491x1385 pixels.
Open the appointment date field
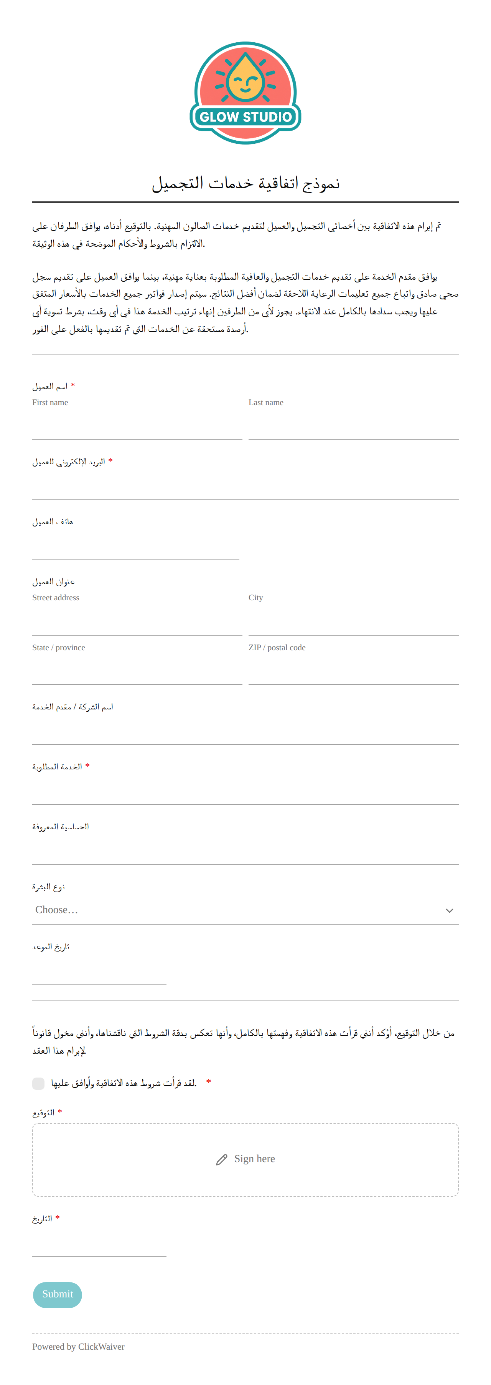(x=99, y=970)
